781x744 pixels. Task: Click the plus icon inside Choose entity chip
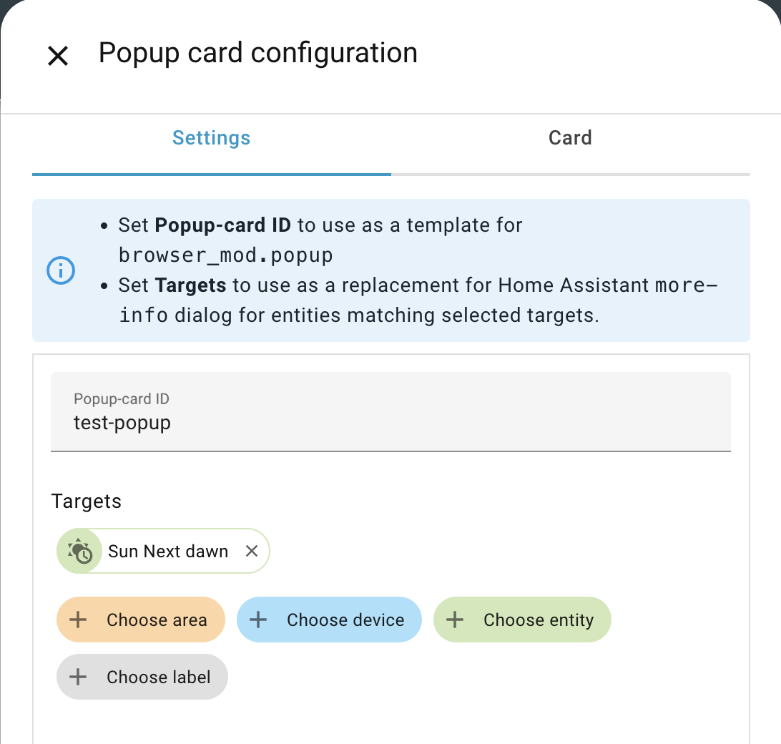454,620
